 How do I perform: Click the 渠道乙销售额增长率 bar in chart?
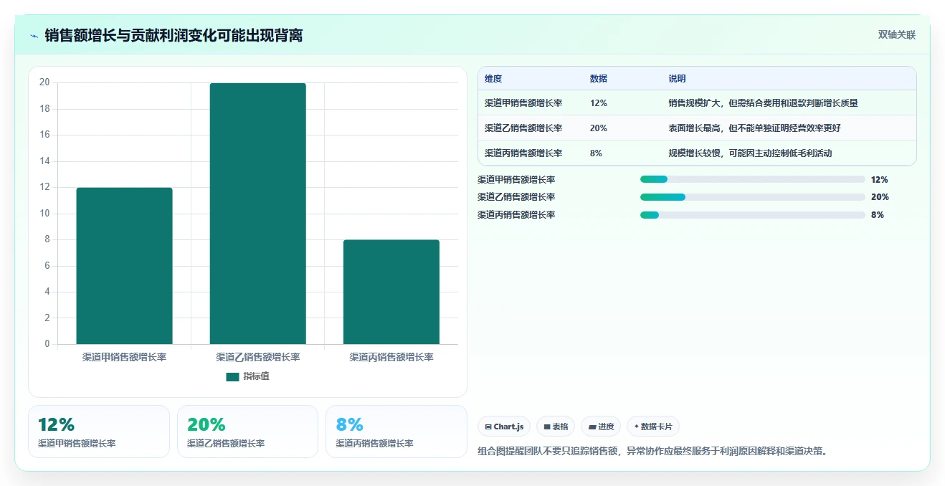(258, 214)
